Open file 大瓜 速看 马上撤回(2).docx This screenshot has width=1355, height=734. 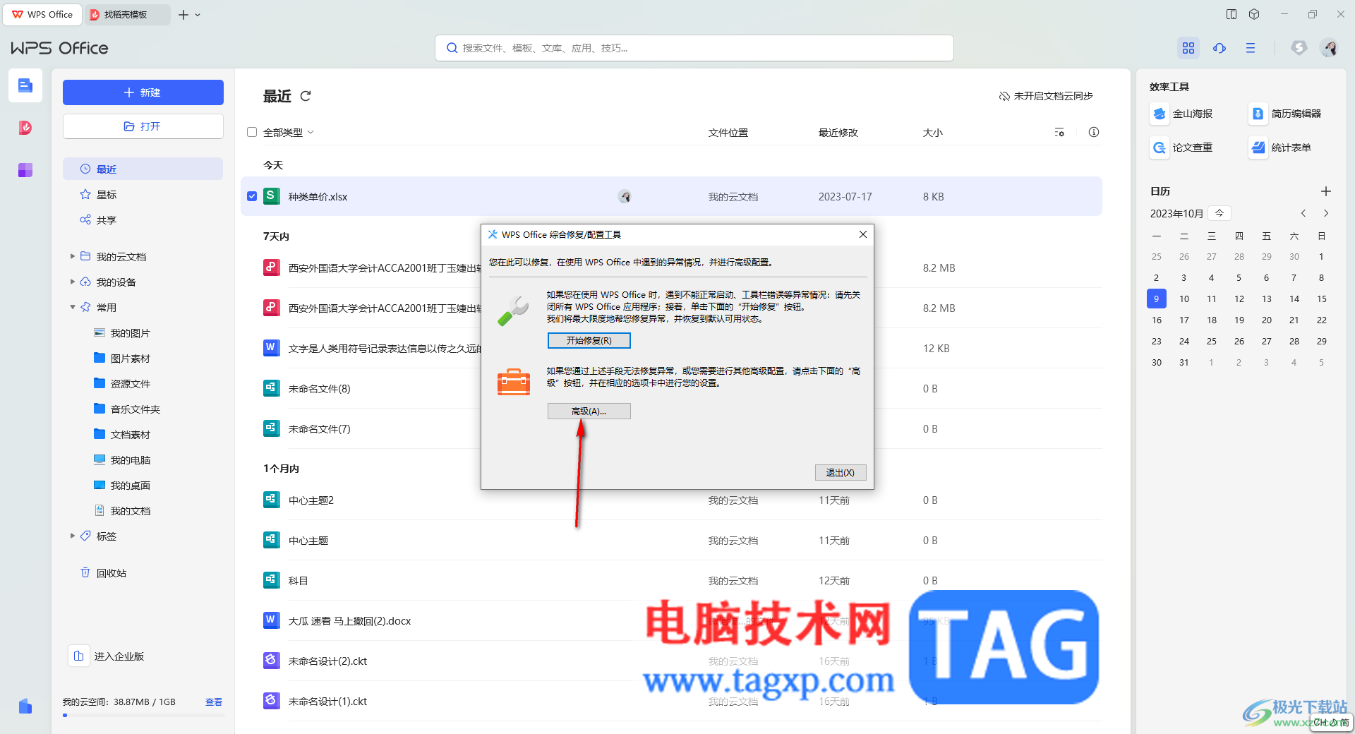coord(349,621)
